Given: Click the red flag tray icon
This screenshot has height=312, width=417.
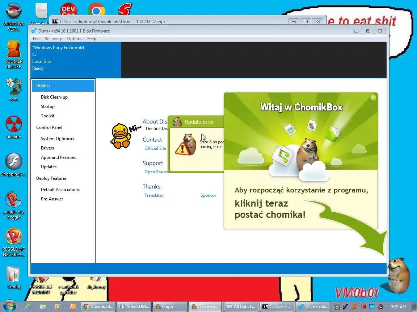Looking at the screenshot, I should tap(363, 307).
